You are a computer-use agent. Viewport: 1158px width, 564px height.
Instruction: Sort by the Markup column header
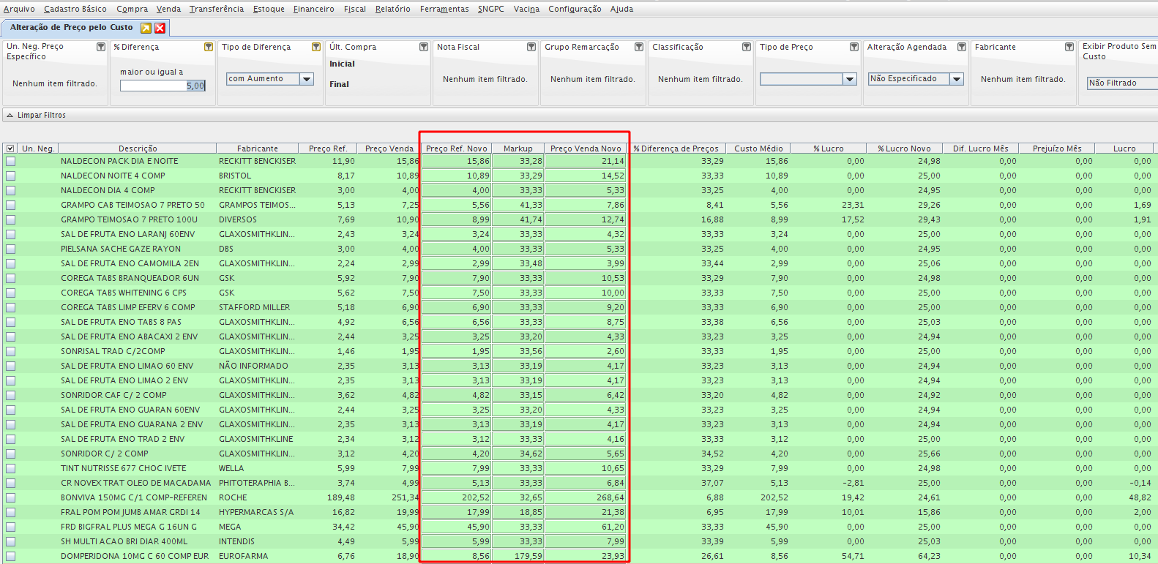[x=518, y=148]
